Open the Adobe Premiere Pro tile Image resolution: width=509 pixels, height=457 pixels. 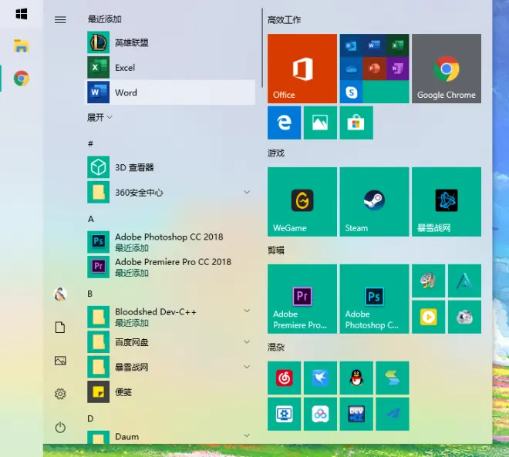pyautogui.click(x=302, y=299)
